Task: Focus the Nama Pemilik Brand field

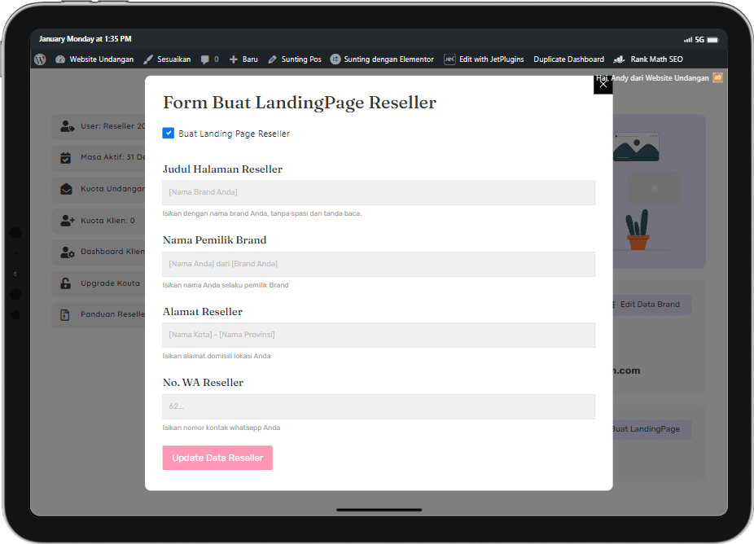Action: [379, 264]
